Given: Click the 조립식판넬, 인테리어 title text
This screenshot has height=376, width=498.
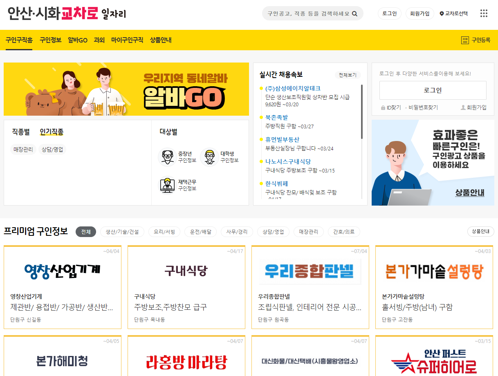Looking at the screenshot, I should tap(310, 307).
